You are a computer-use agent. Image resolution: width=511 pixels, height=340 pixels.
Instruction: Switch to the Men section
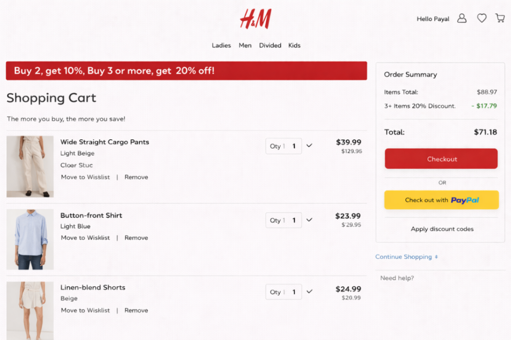pyautogui.click(x=245, y=45)
